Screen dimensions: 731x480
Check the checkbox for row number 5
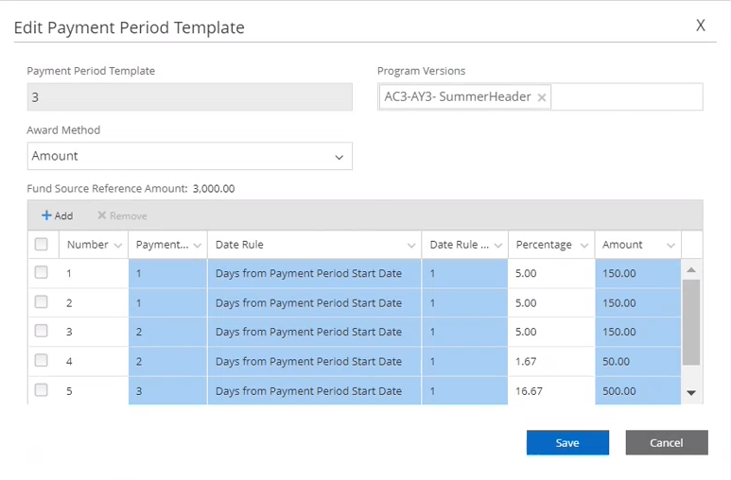click(x=41, y=390)
